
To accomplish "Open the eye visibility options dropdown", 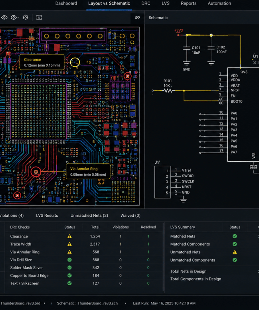I will point(15,18).
